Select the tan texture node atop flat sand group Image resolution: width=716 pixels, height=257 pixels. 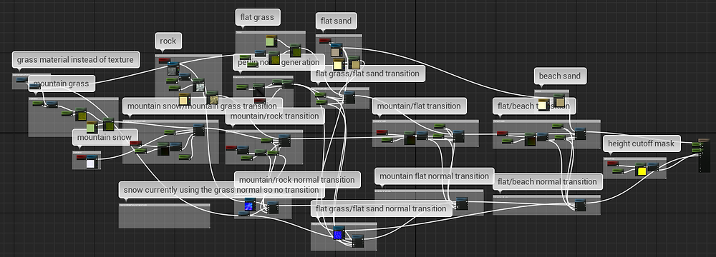pos(336,50)
